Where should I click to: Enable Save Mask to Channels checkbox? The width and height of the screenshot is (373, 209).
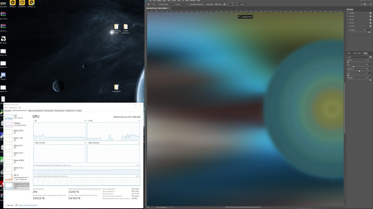click(189, 4)
